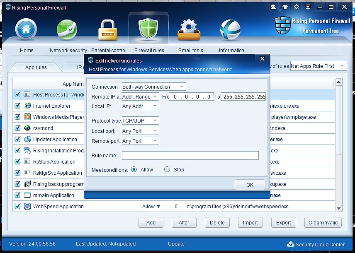Image resolution: width=355 pixels, height=253 pixels.
Task: Click the To IP field 255.255.255.255
Action: pyautogui.click(x=243, y=96)
